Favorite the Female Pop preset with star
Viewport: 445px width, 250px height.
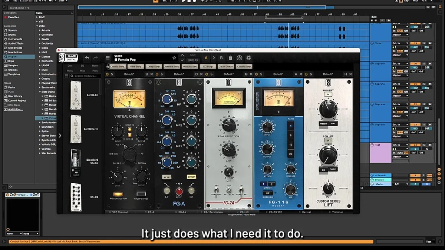(x=174, y=58)
